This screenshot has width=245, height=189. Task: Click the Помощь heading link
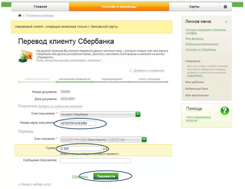tap(194, 109)
